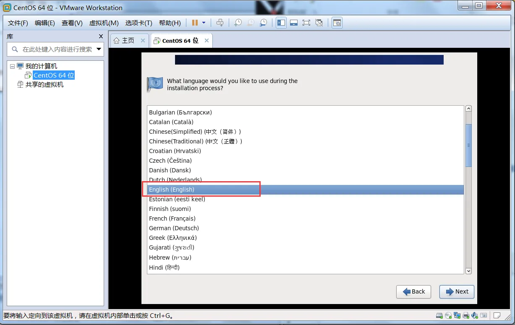This screenshot has width=515, height=325.
Task: Select Croatian (Hrvatski) language
Action: [x=306, y=151]
